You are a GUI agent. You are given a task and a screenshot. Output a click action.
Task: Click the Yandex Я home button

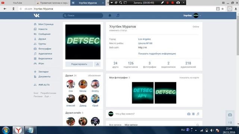tap(13, 9)
